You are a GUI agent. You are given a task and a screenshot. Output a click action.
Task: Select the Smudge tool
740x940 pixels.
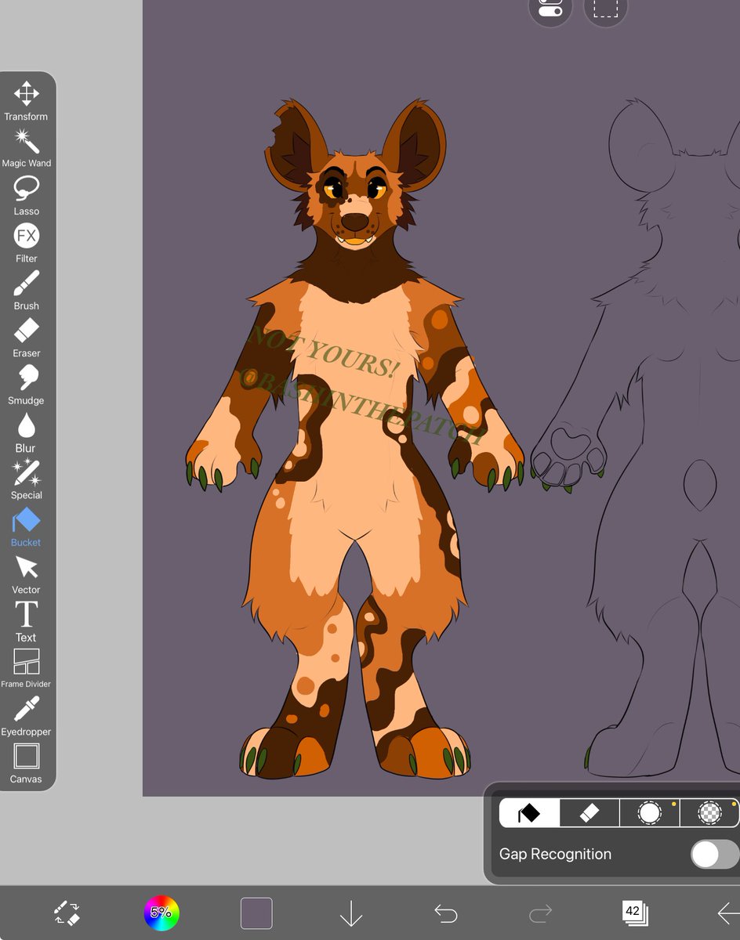[26, 385]
